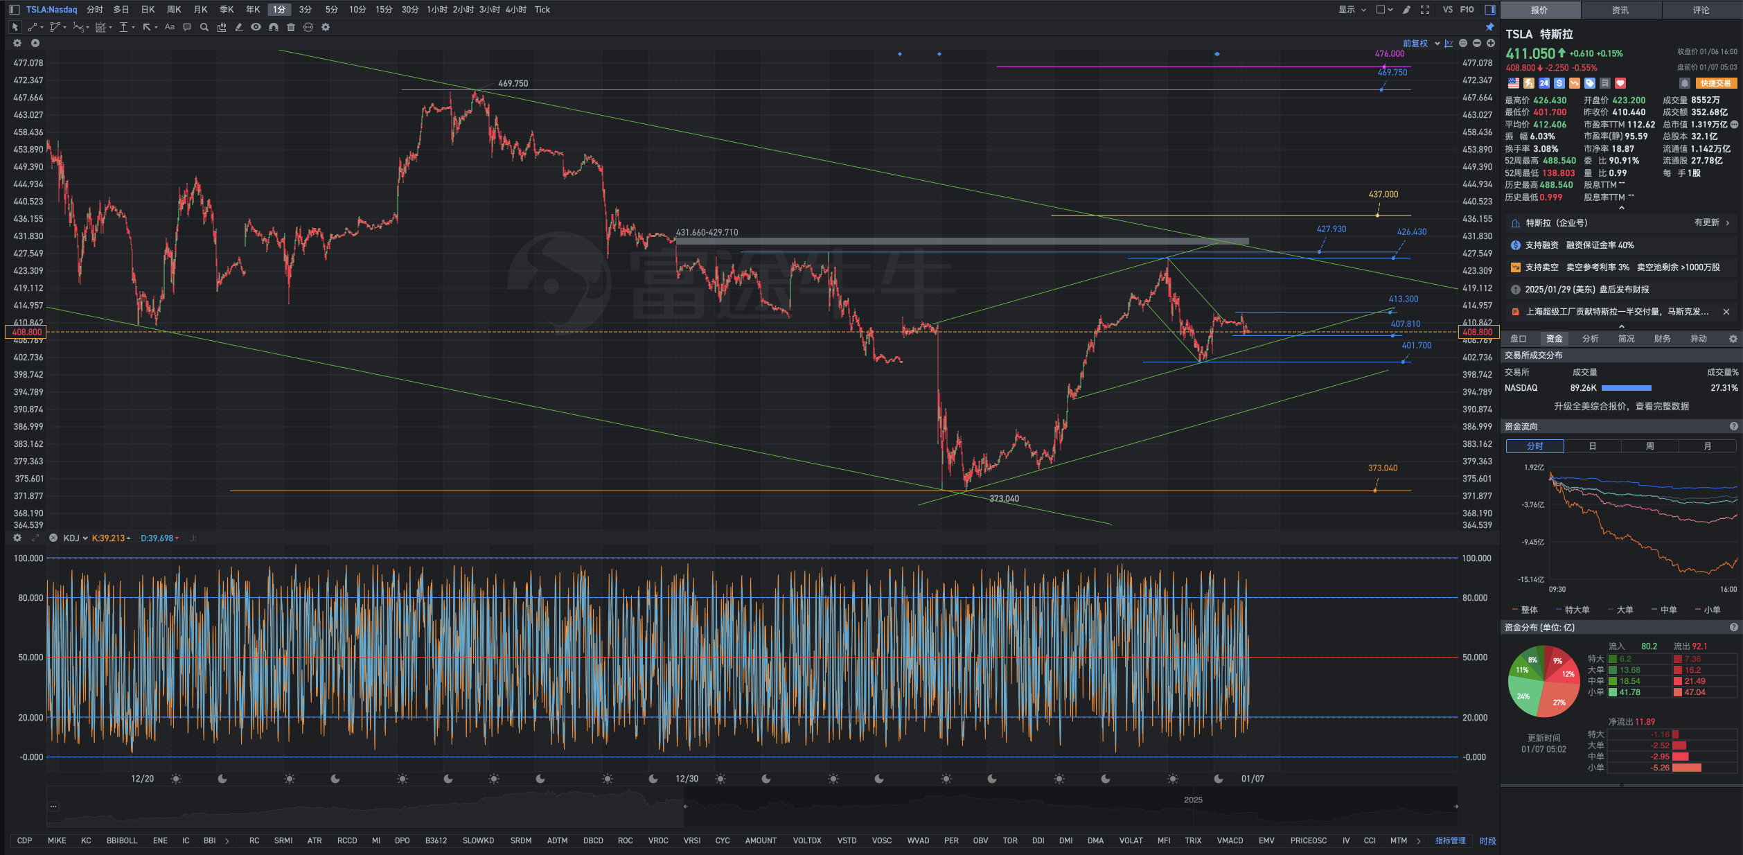Close the 上海超级工厂 news banner
Screen dimensions: 1743x855
pyautogui.click(x=1726, y=312)
